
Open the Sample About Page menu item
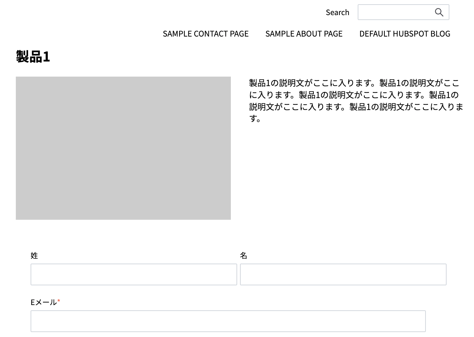(x=304, y=34)
